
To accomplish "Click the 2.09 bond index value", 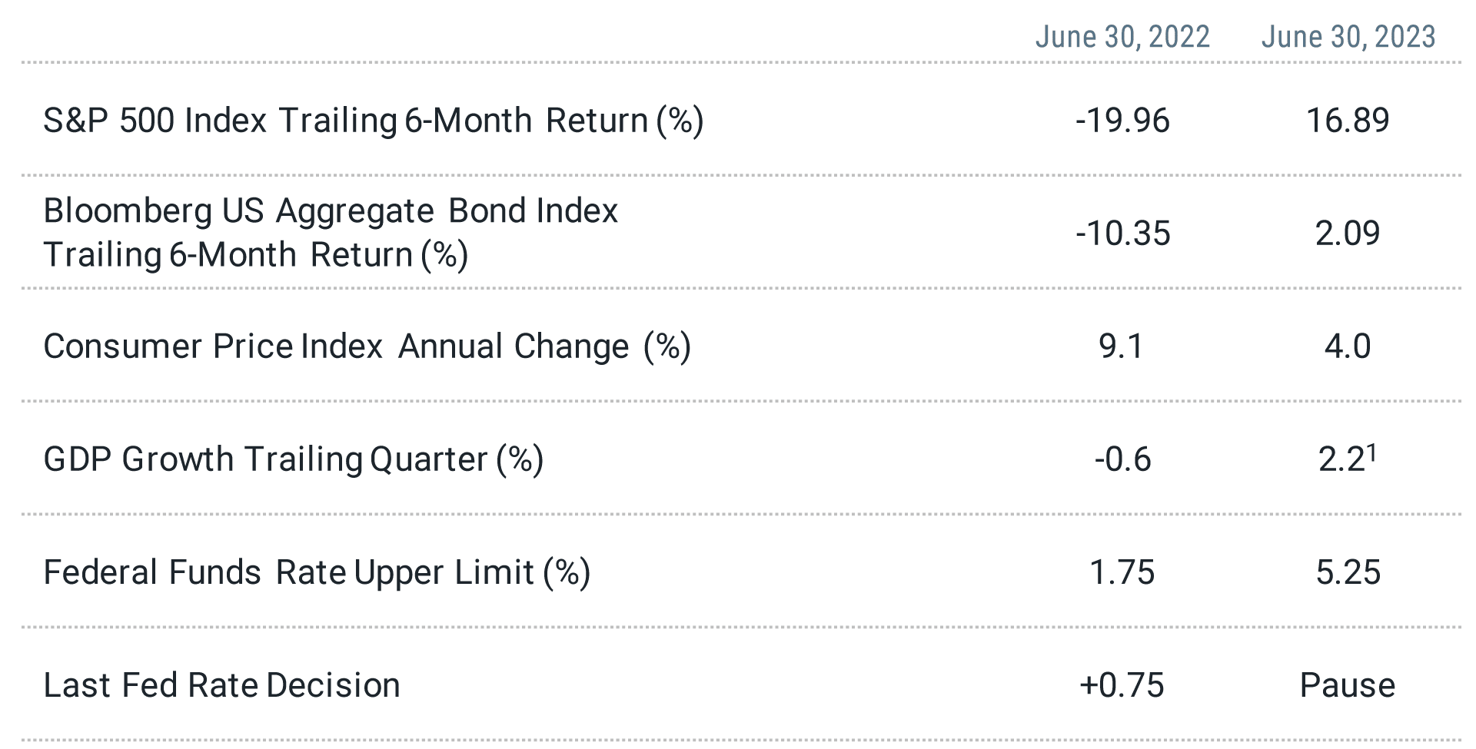I will point(1348,234).
